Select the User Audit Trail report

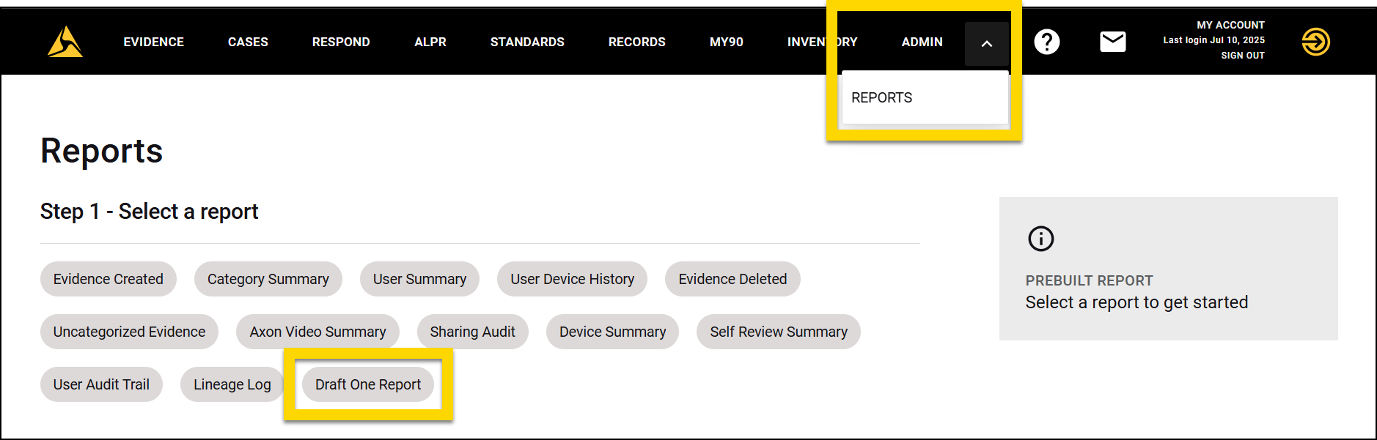pos(101,384)
